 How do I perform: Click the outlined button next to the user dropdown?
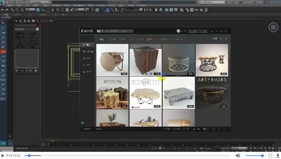click(x=193, y=31)
